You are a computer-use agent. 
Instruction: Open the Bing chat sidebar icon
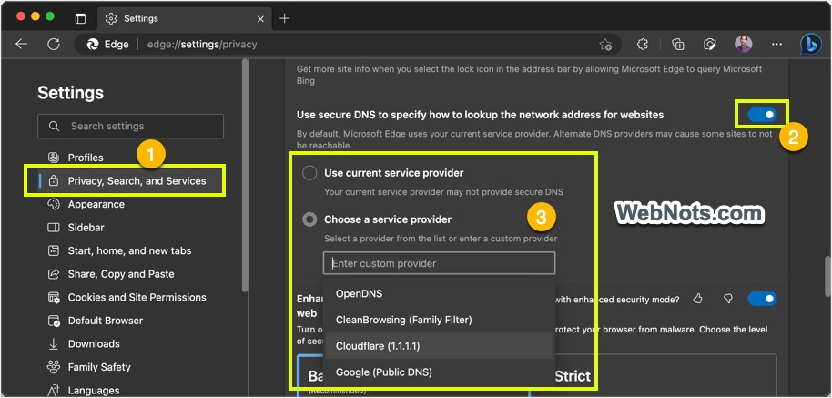(x=811, y=45)
